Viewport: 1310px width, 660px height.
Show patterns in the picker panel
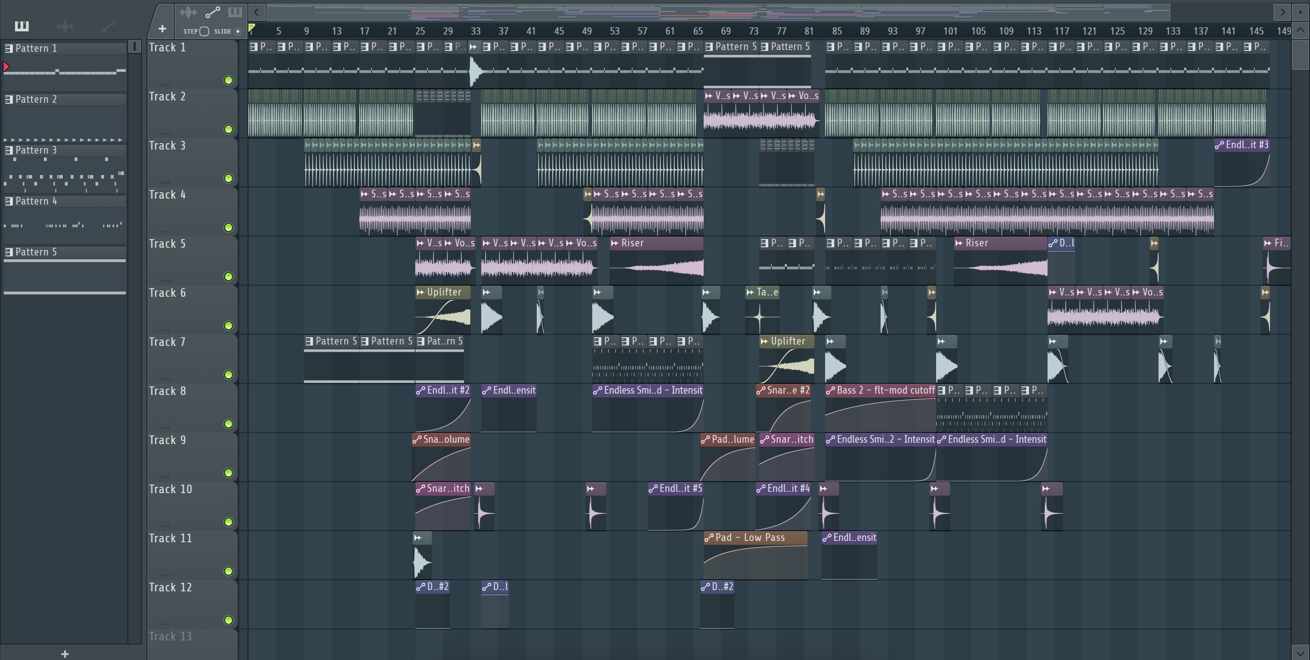(x=21, y=26)
